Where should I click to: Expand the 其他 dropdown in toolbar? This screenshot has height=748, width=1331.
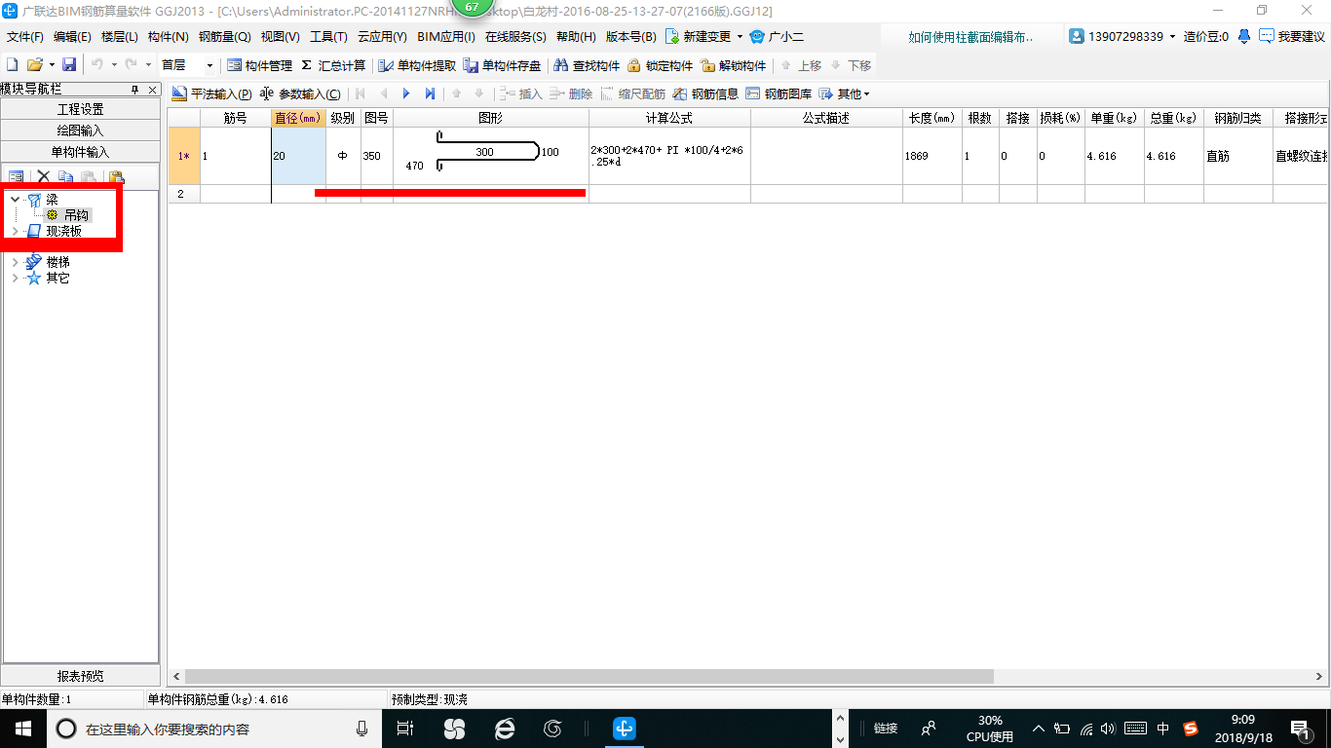click(844, 93)
